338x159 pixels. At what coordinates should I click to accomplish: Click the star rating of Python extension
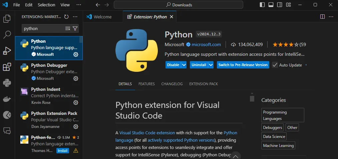[286, 45]
